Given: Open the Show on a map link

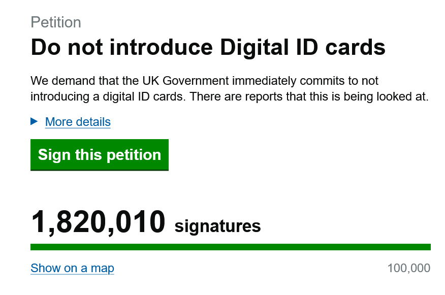Looking at the screenshot, I should coord(72,268).
